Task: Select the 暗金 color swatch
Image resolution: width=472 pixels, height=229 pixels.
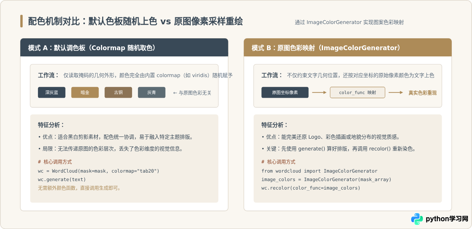Action: tap(85, 93)
